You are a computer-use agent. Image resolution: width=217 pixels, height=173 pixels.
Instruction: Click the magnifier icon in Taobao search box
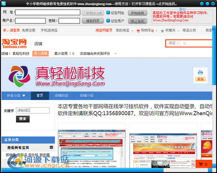[184, 43]
